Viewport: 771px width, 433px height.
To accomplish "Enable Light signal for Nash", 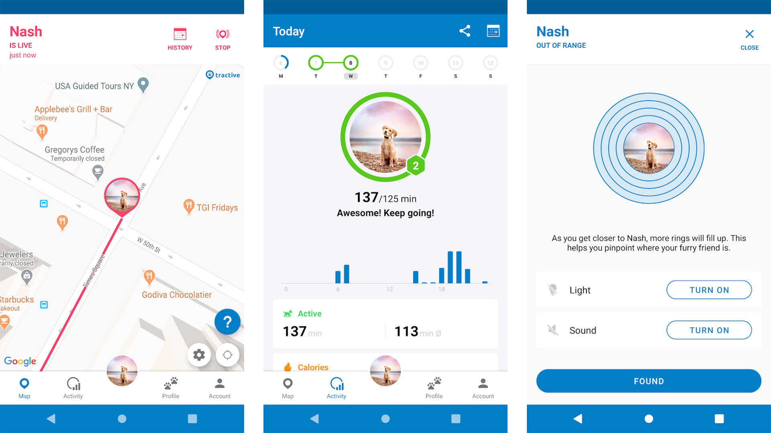I will pyautogui.click(x=708, y=290).
